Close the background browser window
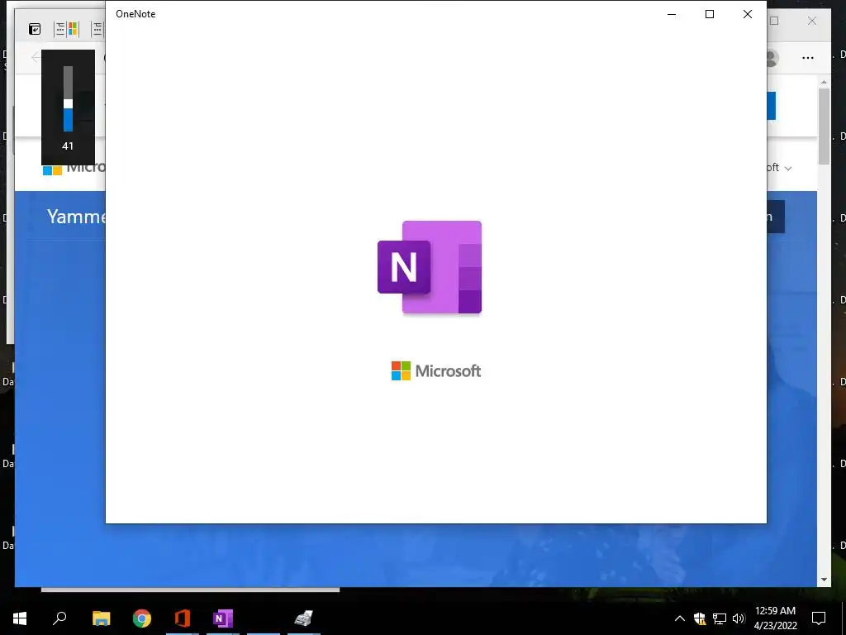Screen dimensions: 846x635 [812, 21]
